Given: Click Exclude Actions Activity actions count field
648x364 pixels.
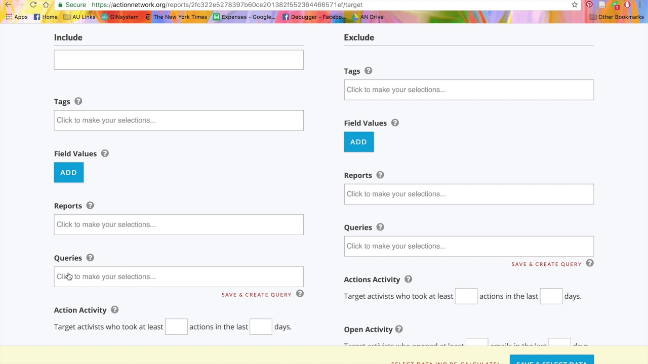Looking at the screenshot, I should pyautogui.click(x=466, y=296).
